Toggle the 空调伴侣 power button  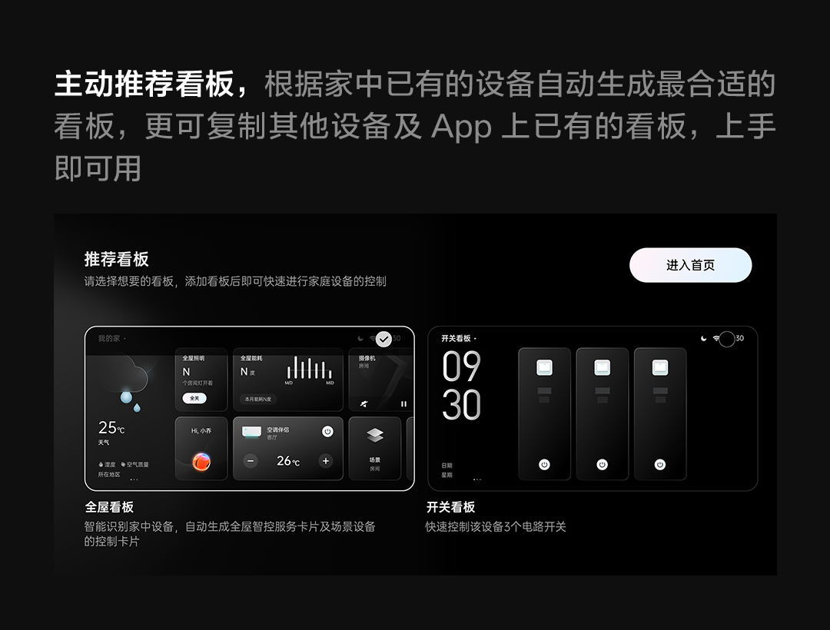327,432
